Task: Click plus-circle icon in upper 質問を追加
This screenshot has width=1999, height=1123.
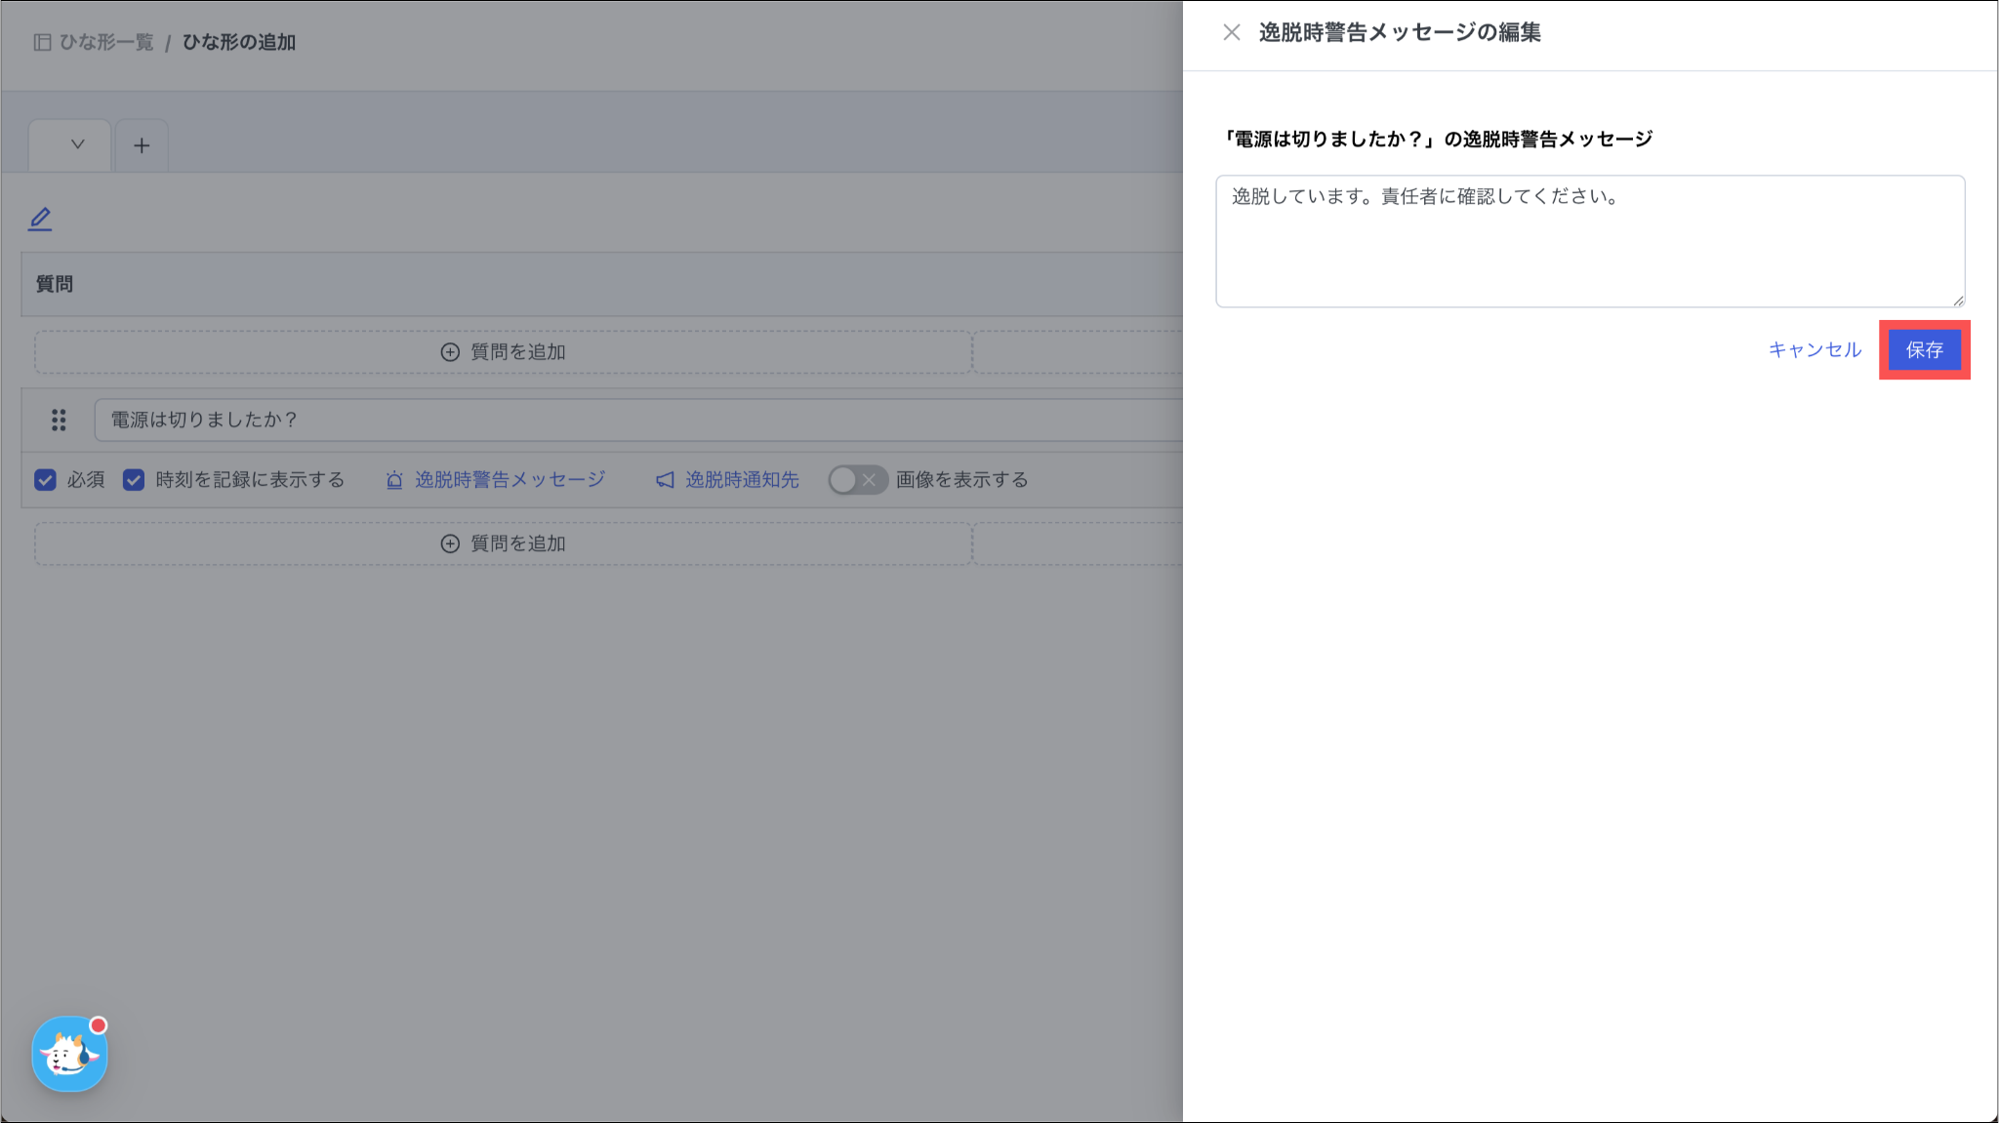Action: point(450,352)
